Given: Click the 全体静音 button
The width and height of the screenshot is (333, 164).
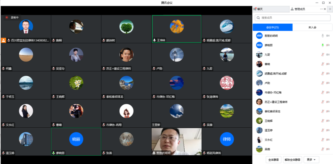Looking at the screenshot, I should (x=273, y=160).
